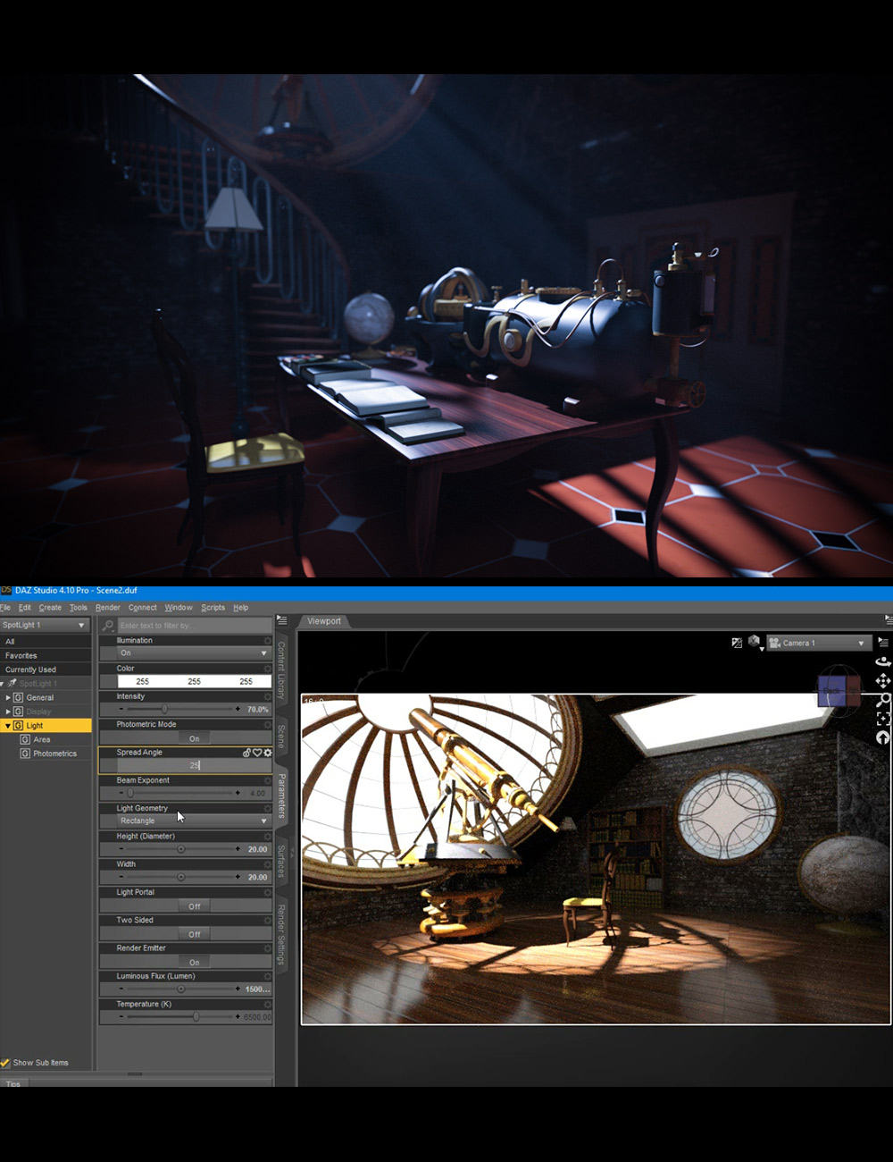Open Luminous Flux property settings gear
This screenshot has width=893, height=1162.
tap(267, 976)
